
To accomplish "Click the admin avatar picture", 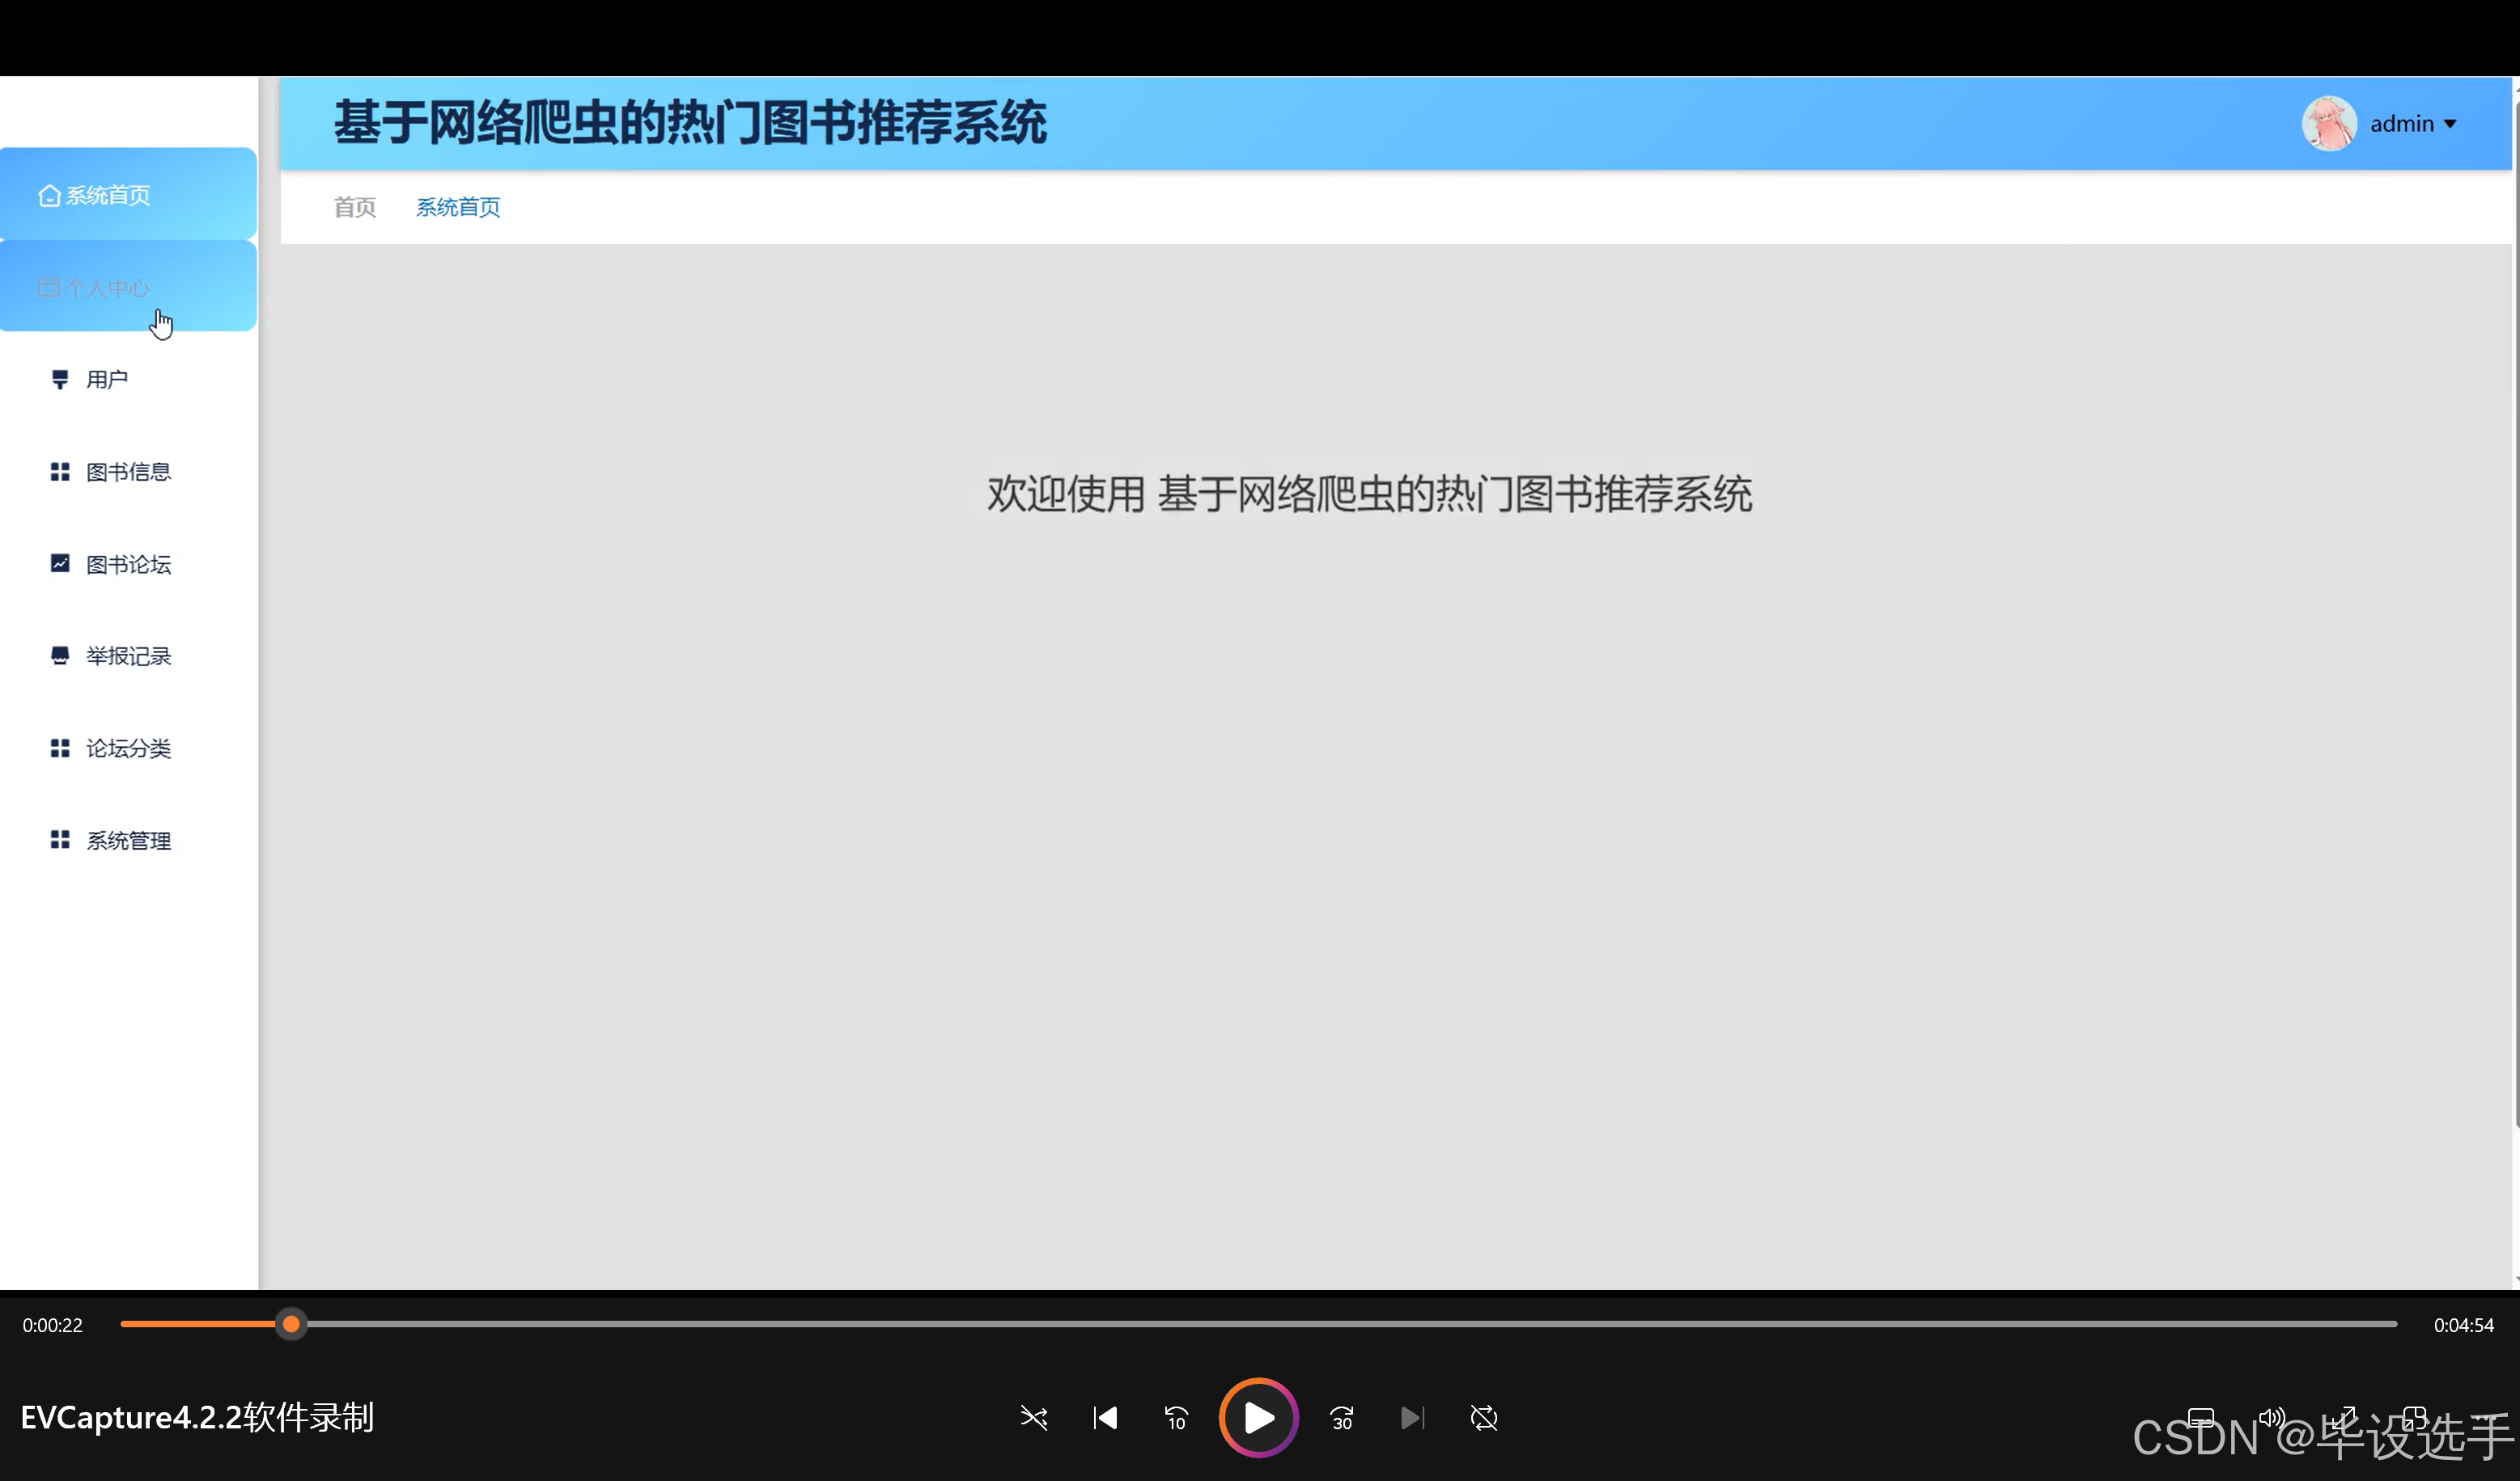I will tap(2328, 124).
